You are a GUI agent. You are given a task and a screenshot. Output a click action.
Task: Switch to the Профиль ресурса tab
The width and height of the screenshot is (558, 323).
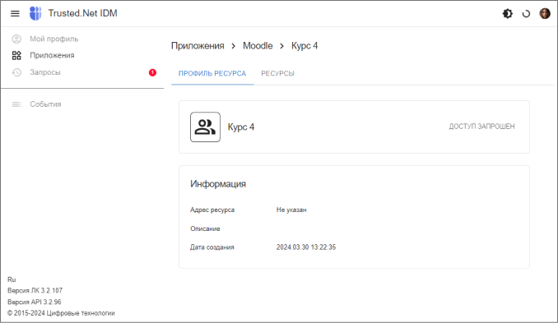pos(212,73)
